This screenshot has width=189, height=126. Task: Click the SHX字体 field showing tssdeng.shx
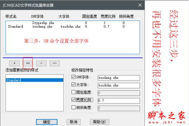point(119,78)
